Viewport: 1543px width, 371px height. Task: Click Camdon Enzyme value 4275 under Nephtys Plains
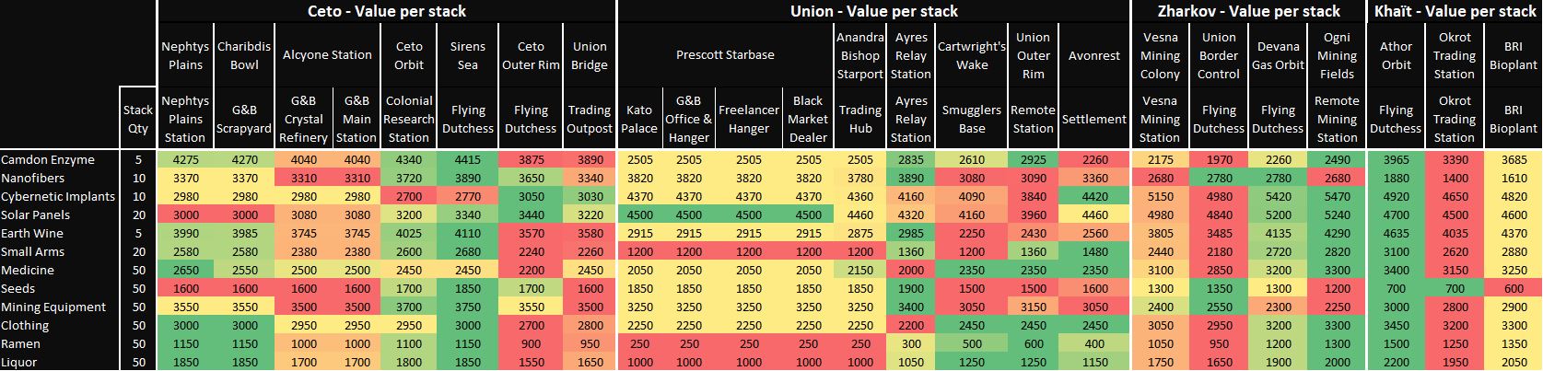185,159
